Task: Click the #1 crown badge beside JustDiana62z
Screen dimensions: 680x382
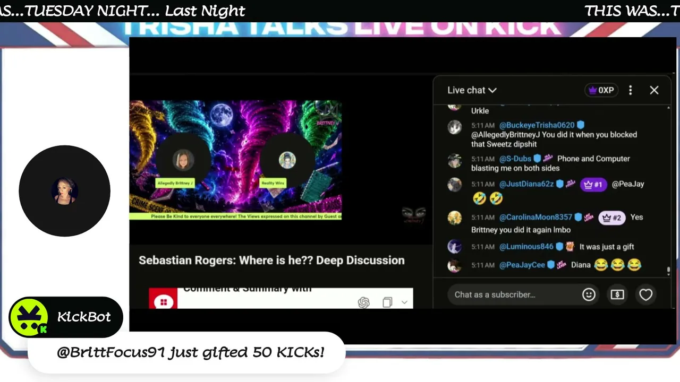Action: tap(593, 185)
